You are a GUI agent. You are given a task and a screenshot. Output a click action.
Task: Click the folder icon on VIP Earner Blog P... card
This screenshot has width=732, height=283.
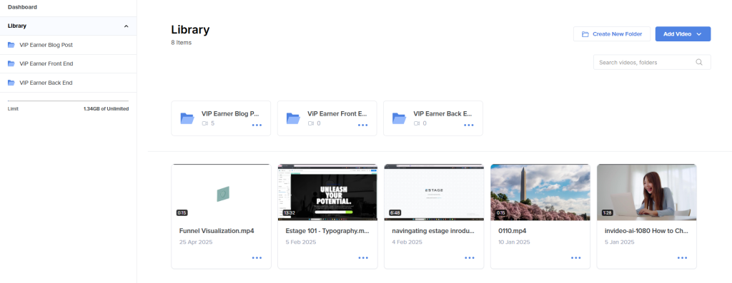click(187, 118)
